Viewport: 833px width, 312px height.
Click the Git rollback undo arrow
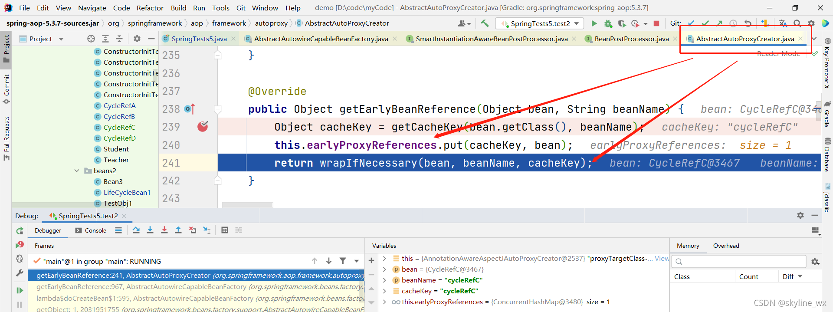(x=748, y=23)
